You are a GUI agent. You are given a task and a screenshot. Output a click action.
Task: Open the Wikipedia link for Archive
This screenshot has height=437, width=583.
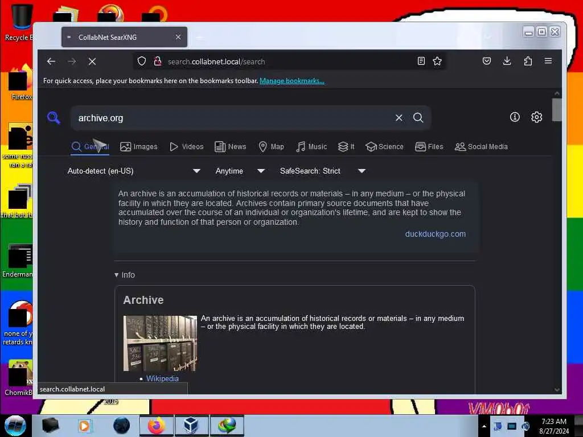[162, 378]
